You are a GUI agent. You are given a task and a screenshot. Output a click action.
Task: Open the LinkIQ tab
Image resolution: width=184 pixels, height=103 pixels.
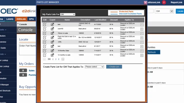pos(10,19)
